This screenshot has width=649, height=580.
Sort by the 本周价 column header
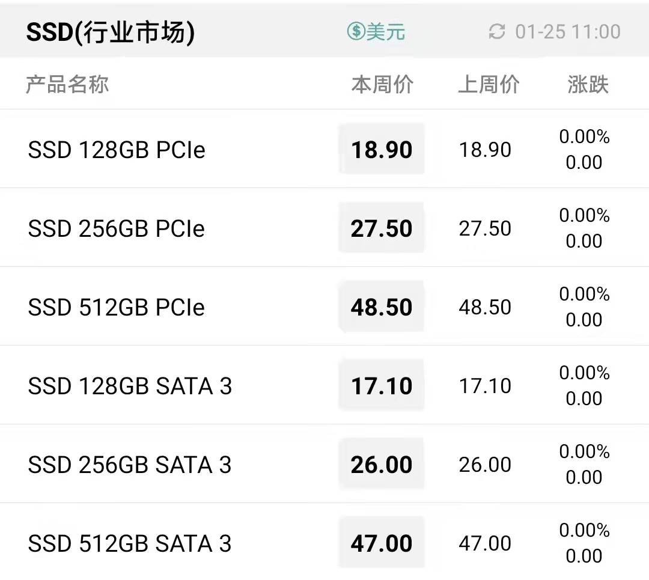pos(382,85)
